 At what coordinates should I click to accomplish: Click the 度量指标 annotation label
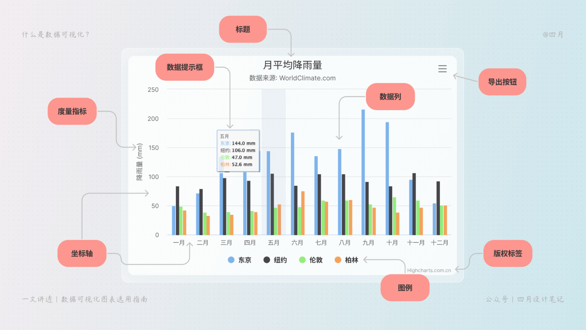[x=72, y=111]
